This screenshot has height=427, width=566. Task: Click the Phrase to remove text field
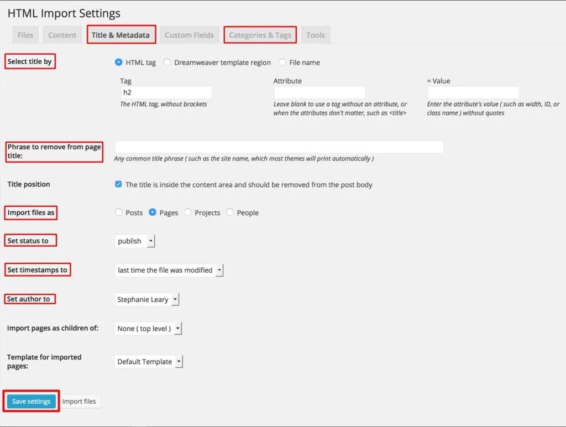279,147
